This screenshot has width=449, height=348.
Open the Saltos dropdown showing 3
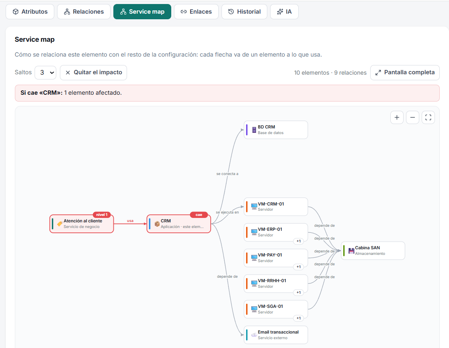pos(45,73)
